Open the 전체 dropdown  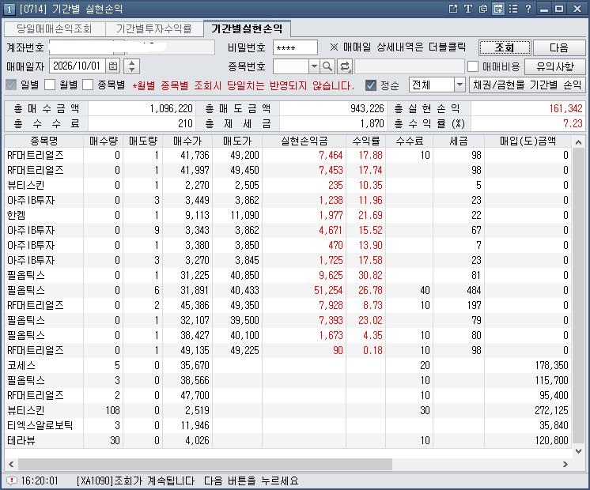point(437,85)
